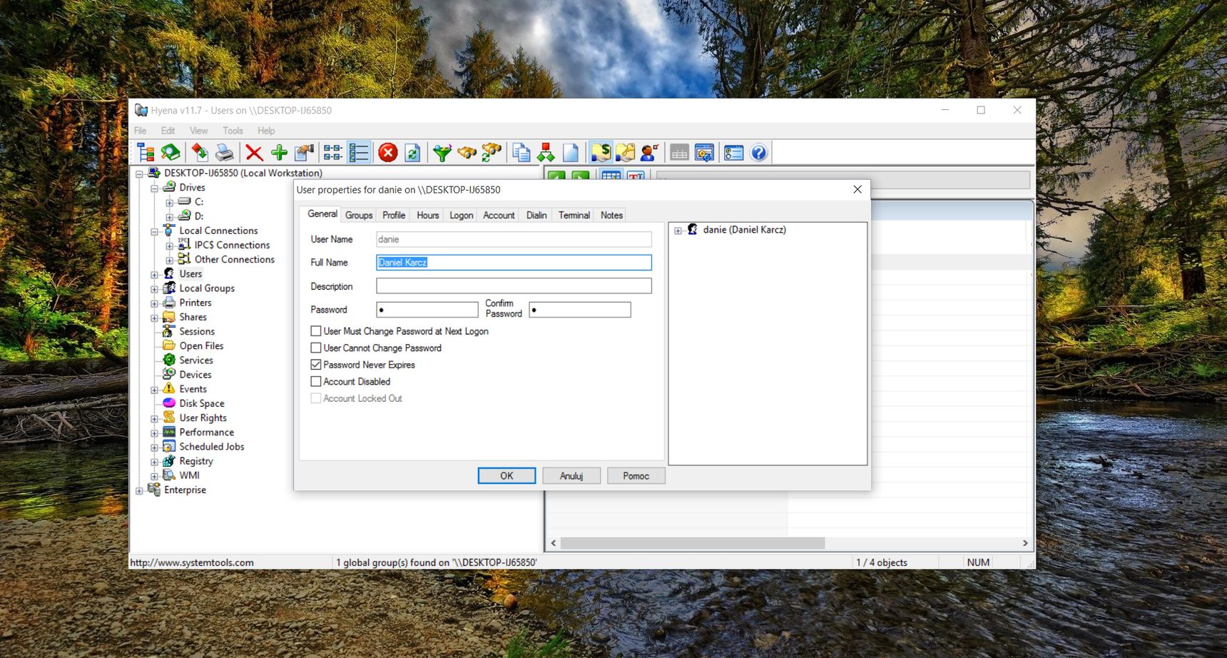
Task: Select Open Files in the tree
Action: 201,346
